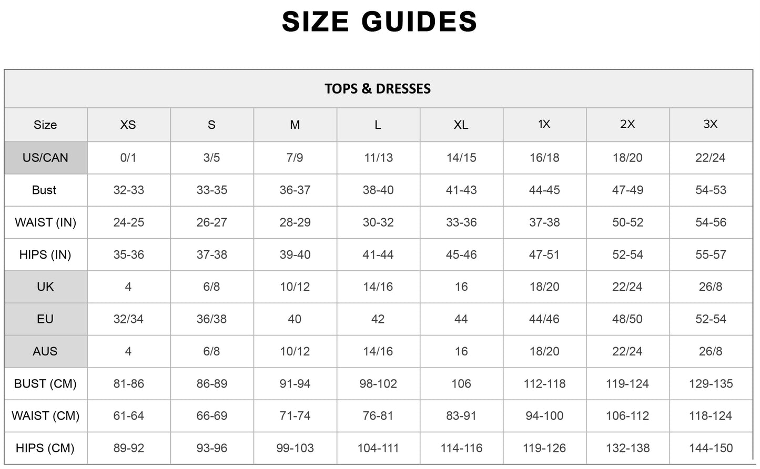This screenshot has width=760, height=469.
Task: Select the WAIST (IN) row label
Action: 45,222
